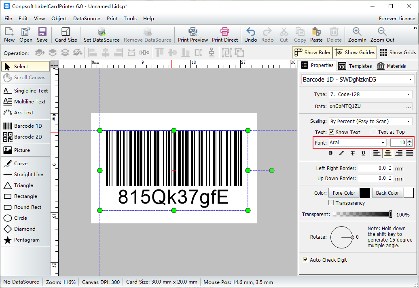Choose the Barcode 1D tool

click(25, 126)
